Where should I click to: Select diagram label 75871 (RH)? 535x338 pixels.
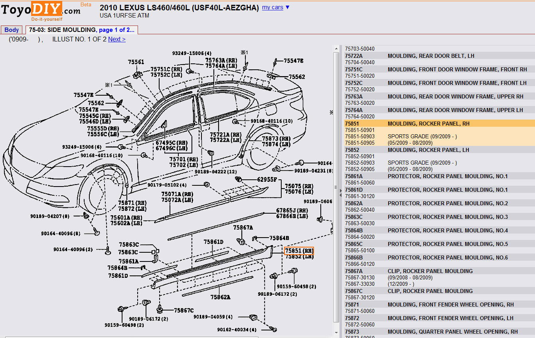(132, 203)
